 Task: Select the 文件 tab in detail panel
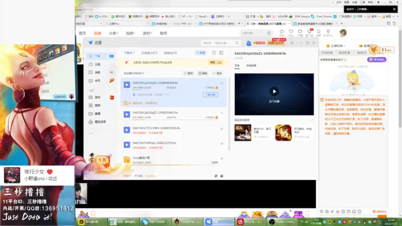pyautogui.click(x=237, y=66)
